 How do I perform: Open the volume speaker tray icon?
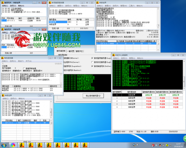(x=157, y=145)
